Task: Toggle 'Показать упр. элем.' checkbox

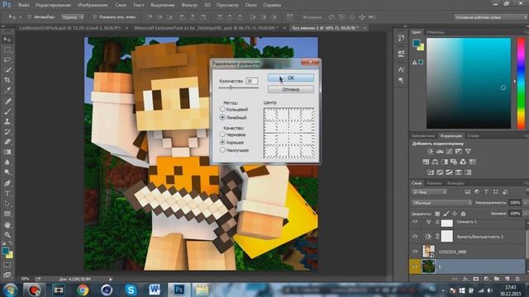Action: (95, 16)
